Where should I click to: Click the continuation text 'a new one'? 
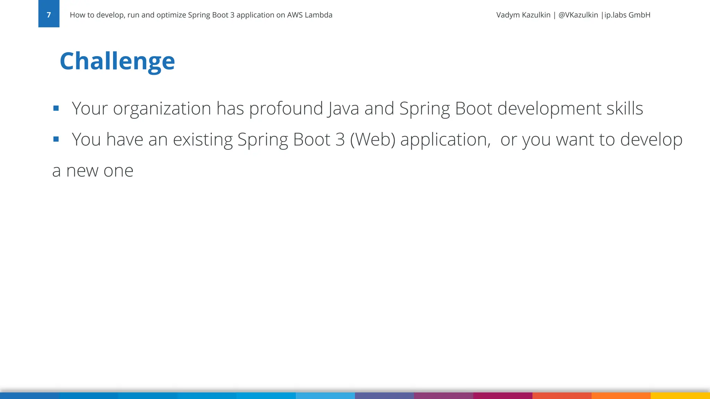(93, 171)
